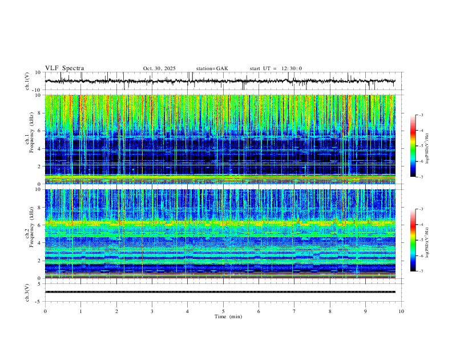The width and height of the screenshot is (452, 349).
Task: Click the 'VLF Spectra' title text
Action: (64, 68)
